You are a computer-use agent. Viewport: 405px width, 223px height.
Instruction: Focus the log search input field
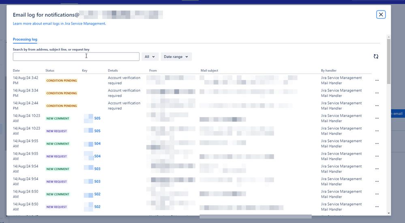[x=76, y=57]
